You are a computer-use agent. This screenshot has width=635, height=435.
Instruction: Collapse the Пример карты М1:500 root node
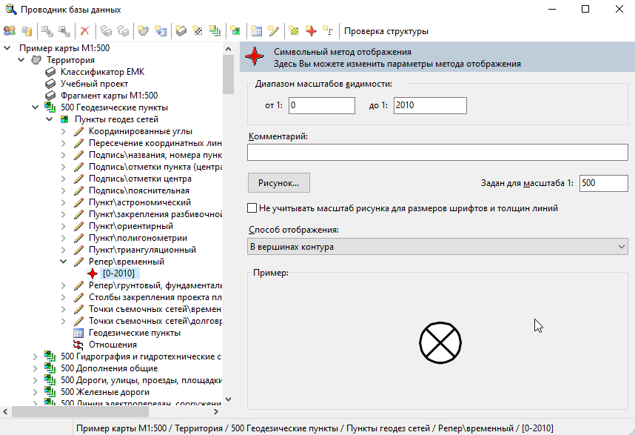coord(7,48)
